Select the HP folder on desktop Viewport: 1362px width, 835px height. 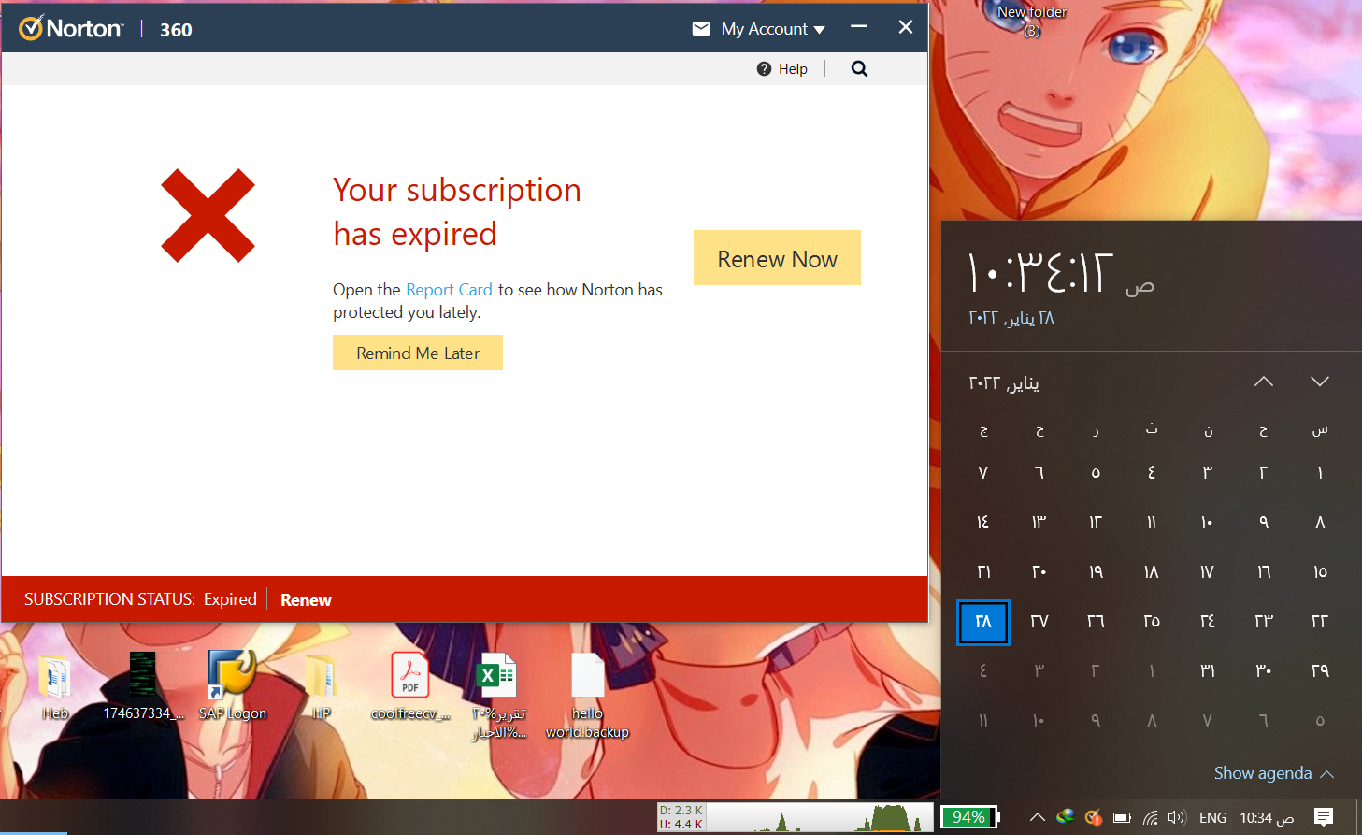321,687
